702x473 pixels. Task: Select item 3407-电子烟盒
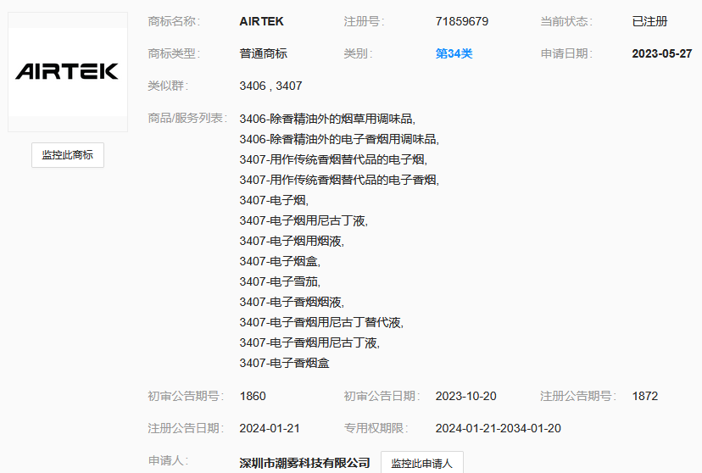pyautogui.click(x=280, y=261)
